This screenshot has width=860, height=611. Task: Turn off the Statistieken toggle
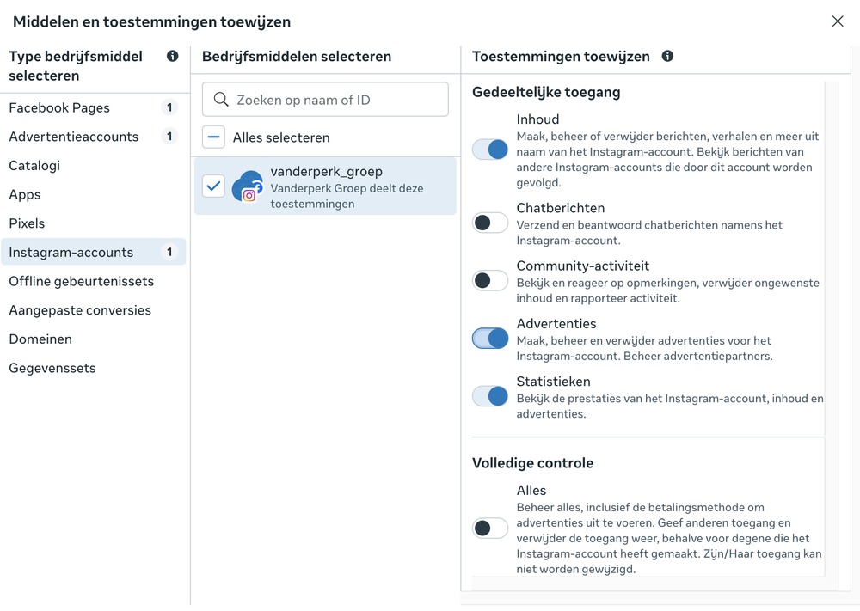[490, 396]
